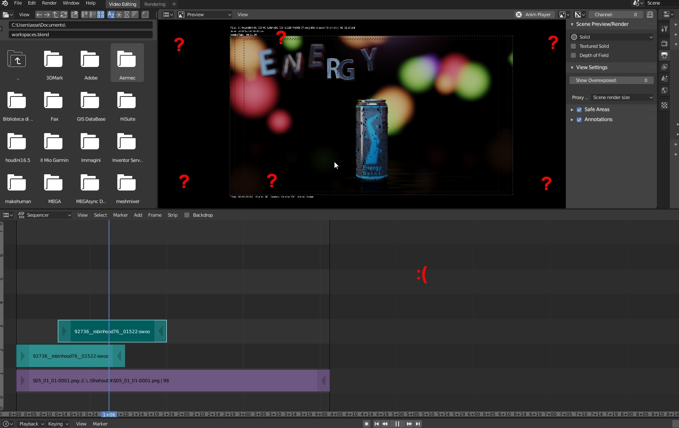
Task: Go to the next folder in file browser
Action: tap(47, 15)
